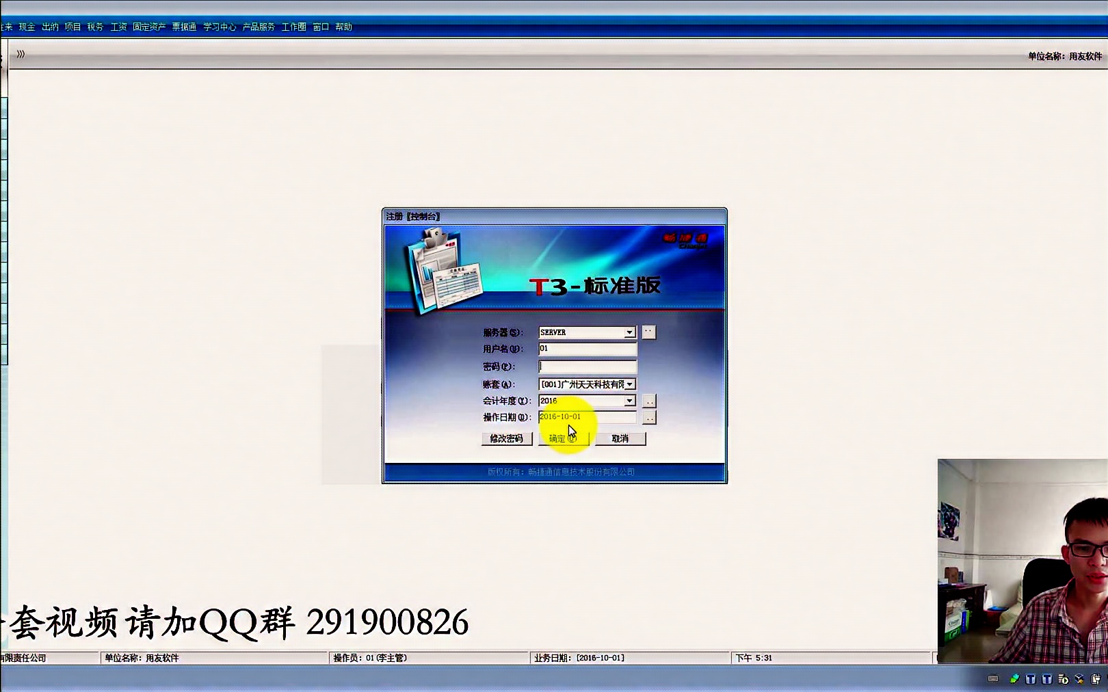Open the 服务器 SERVER dropdown

(x=629, y=332)
